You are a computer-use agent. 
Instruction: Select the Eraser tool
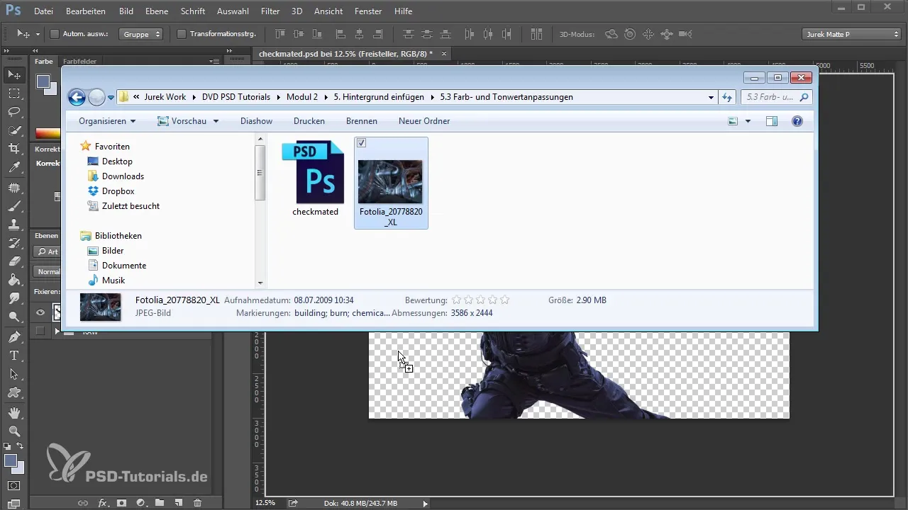tap(14, 262)
